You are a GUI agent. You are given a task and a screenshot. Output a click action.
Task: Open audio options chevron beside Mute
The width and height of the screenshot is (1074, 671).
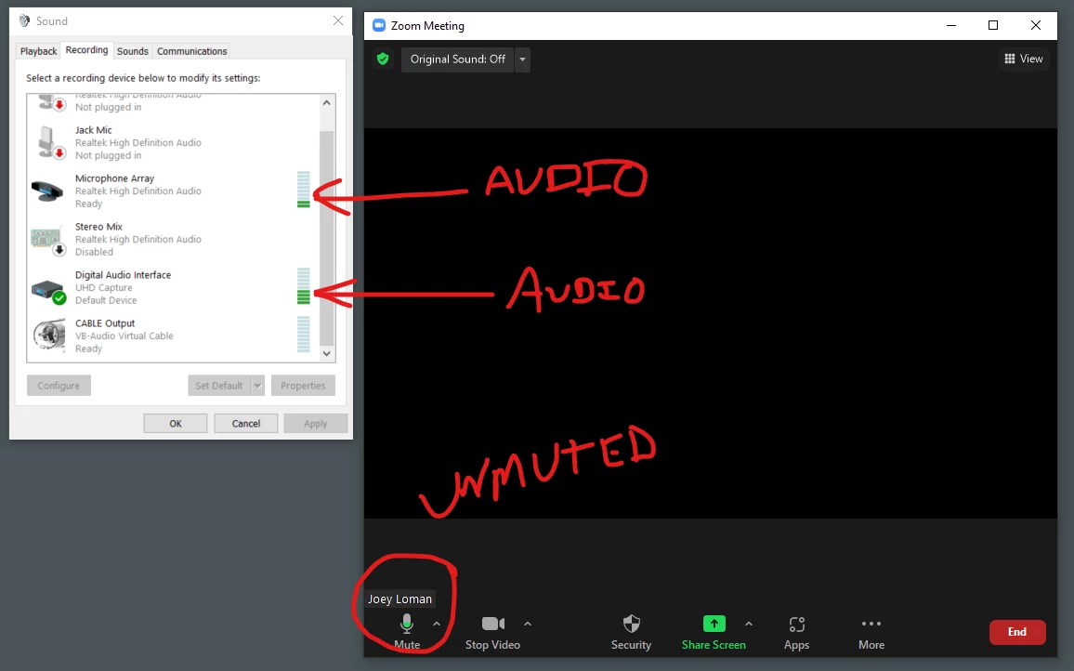pyautogui.click(x=437, y=624)
